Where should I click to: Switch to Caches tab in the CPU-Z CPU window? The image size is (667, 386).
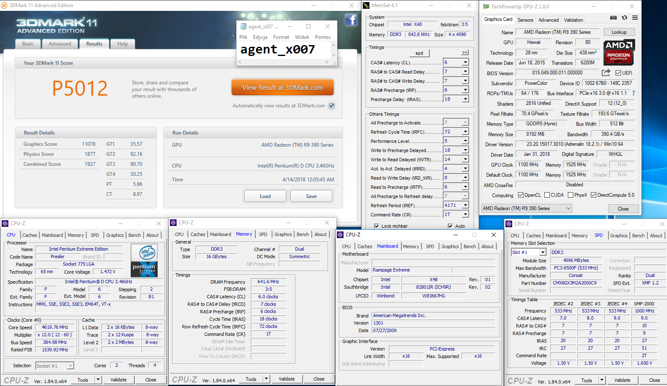(30, 235)
